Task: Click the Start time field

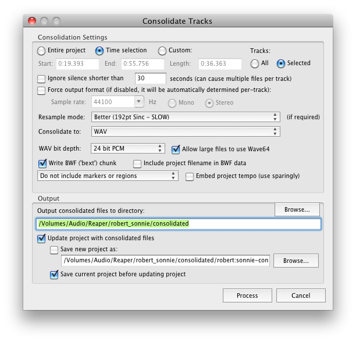Action: [77, 64]
